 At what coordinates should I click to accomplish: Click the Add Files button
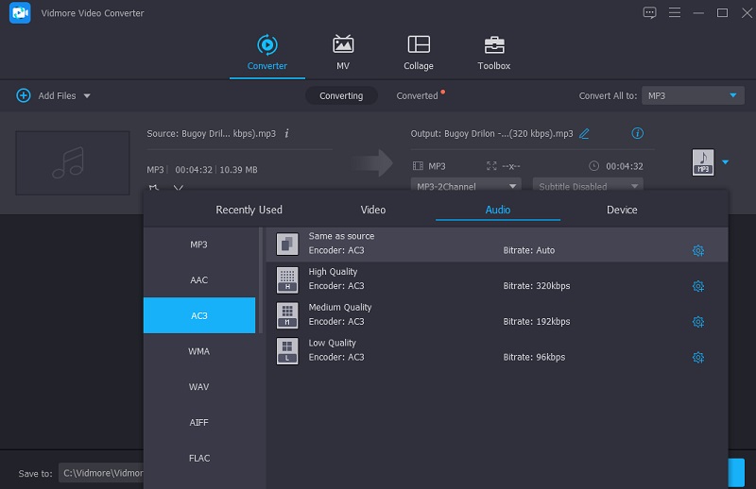click(47, 96)
